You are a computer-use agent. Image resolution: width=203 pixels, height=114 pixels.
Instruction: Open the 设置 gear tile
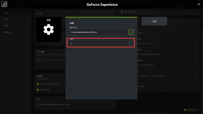[49, 29]
